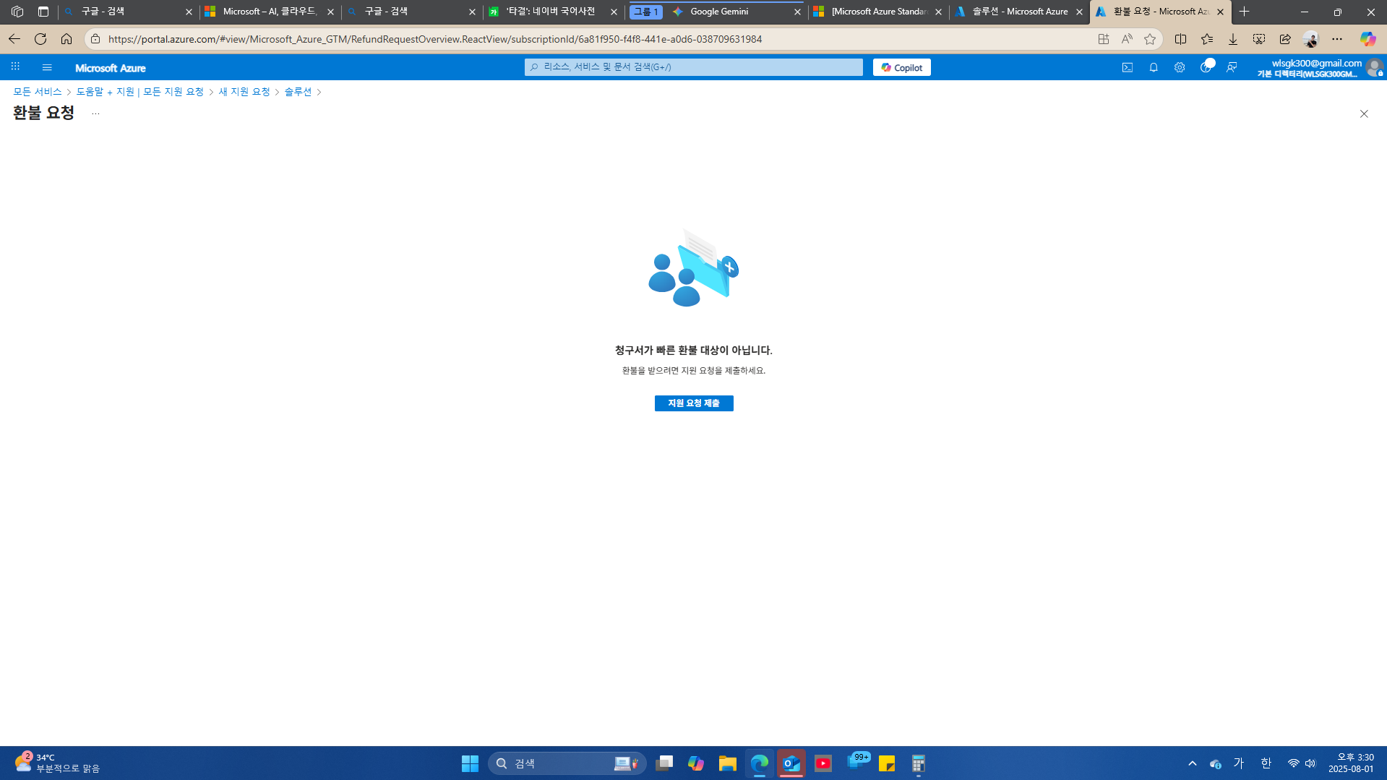Show hidden system tray icons
Viewport: 1387px width, 780px height.
click(x=1193, y=763)
